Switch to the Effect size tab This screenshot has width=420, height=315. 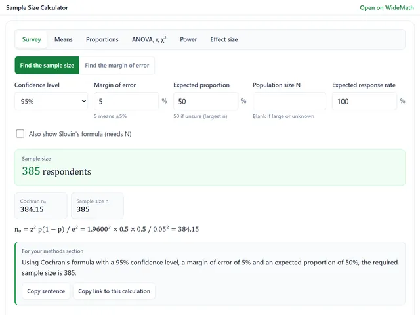tap(224, 39)
